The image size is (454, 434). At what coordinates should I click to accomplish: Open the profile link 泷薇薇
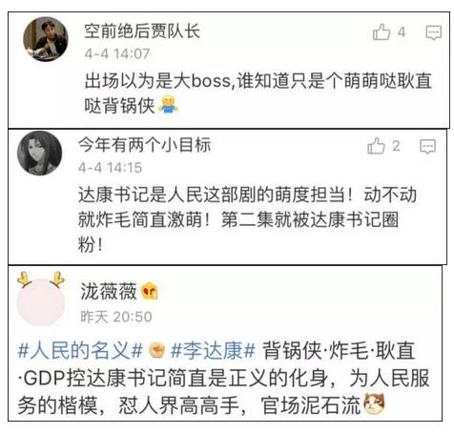click(x=109, y=291)
